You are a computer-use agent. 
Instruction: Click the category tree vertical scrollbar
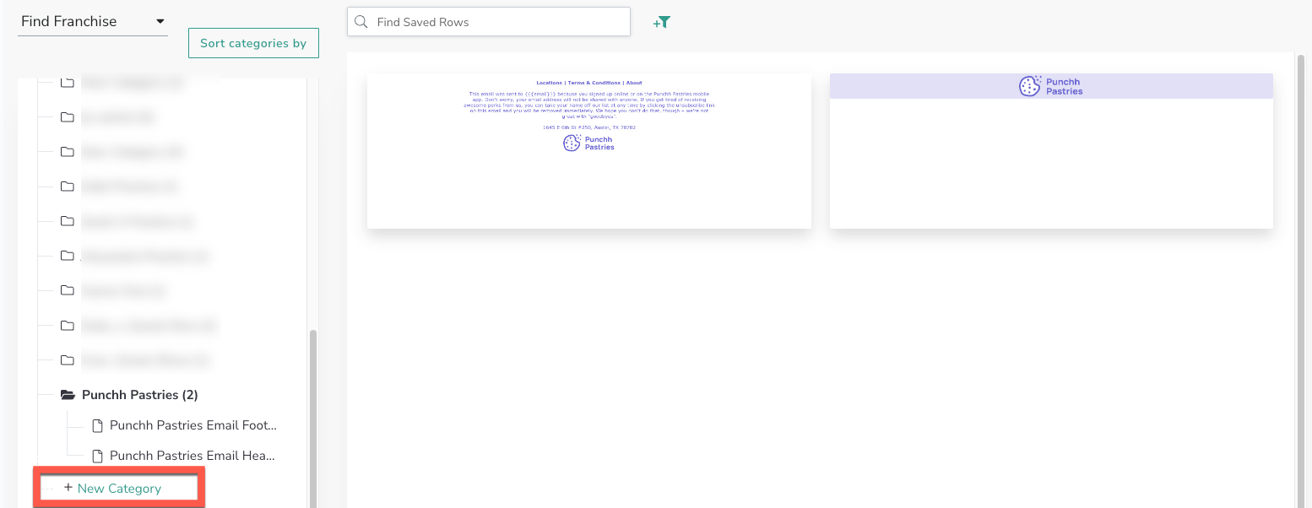click(312, 418)
